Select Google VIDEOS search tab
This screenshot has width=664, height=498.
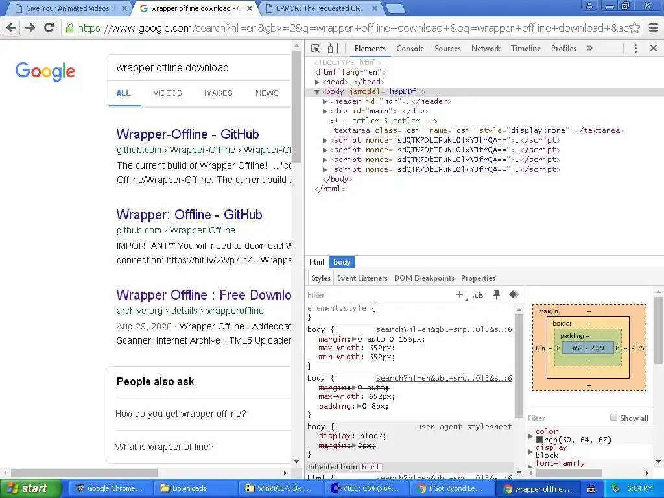click(x=167, y=93)
